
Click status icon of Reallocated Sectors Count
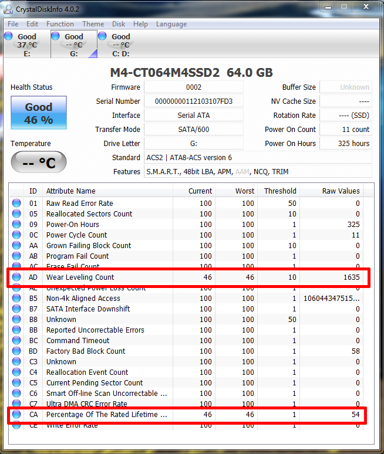[x=16, y=214]
